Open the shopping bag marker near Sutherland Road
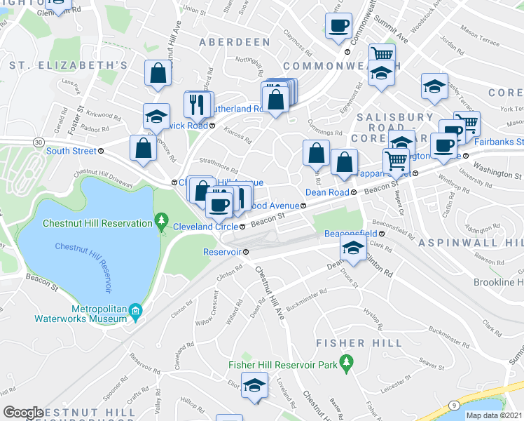 coord(275,101)
